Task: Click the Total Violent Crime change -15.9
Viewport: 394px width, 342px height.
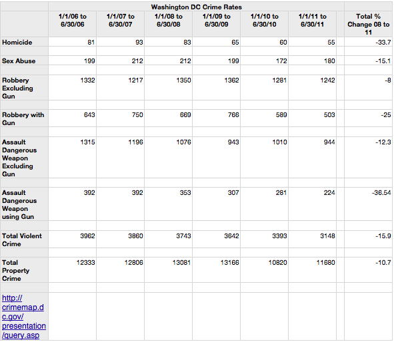Action: click(383, 236)
